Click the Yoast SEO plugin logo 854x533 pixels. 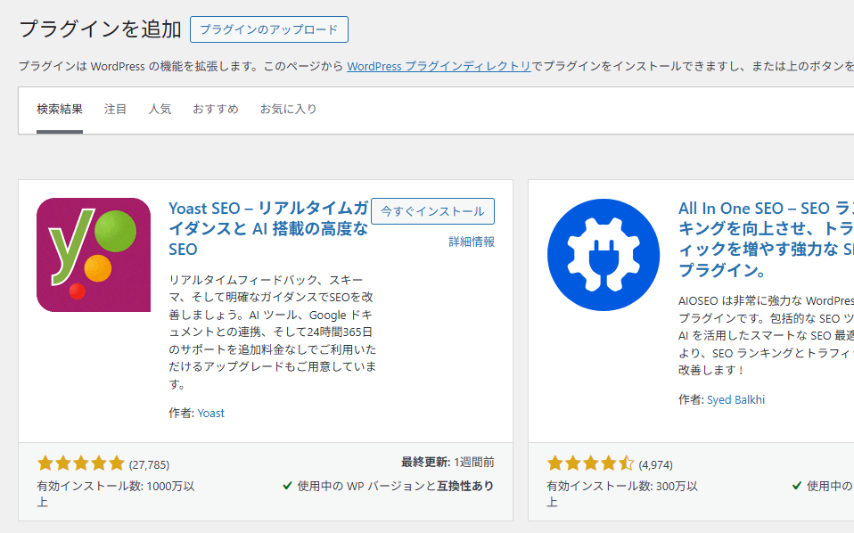point(94,255)
